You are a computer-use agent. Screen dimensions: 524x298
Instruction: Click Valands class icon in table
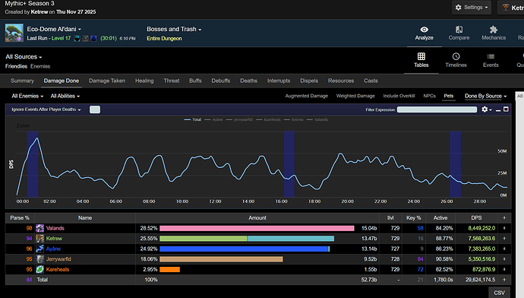pyautogui.click(x=39, y=228)
